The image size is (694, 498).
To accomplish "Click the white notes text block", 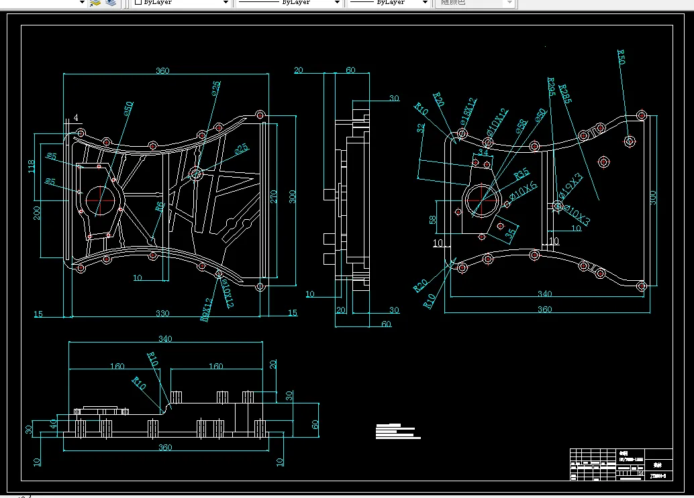I will pos(398,431).
